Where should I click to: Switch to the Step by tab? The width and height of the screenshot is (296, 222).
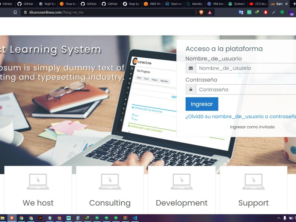click(132, 4)
